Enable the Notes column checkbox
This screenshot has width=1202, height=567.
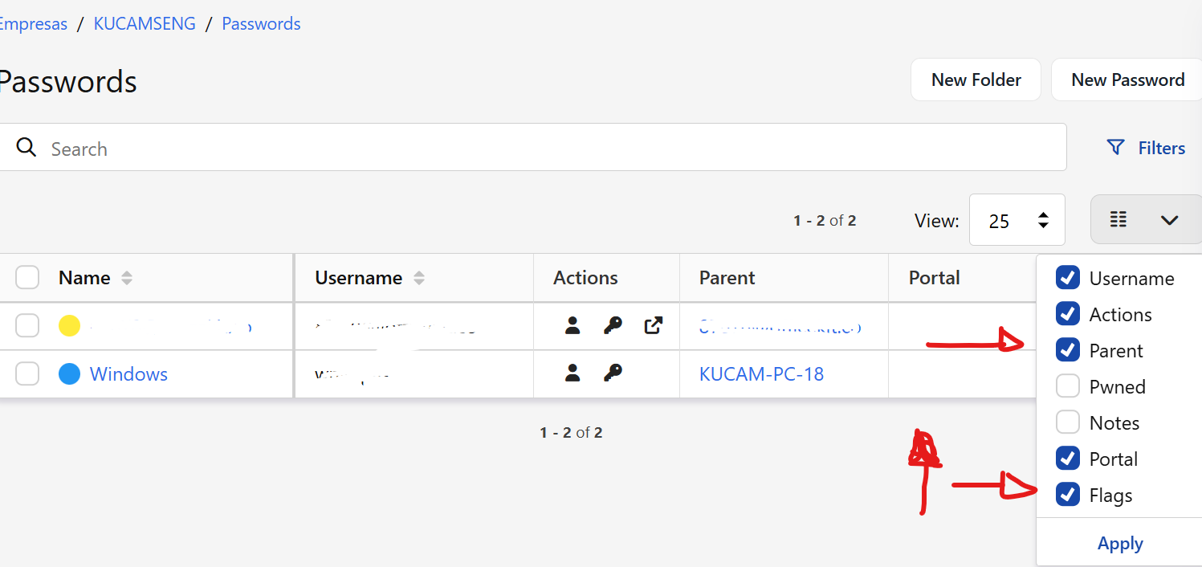(1068, 422)
